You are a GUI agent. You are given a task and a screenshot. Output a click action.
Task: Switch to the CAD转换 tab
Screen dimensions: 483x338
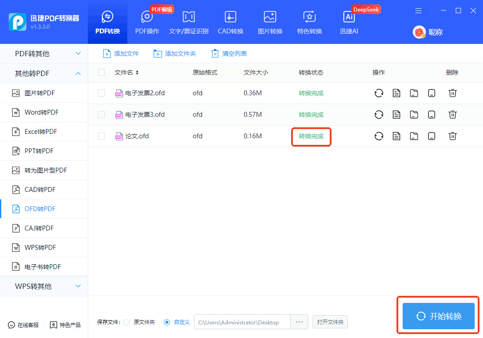click(231, 22)
